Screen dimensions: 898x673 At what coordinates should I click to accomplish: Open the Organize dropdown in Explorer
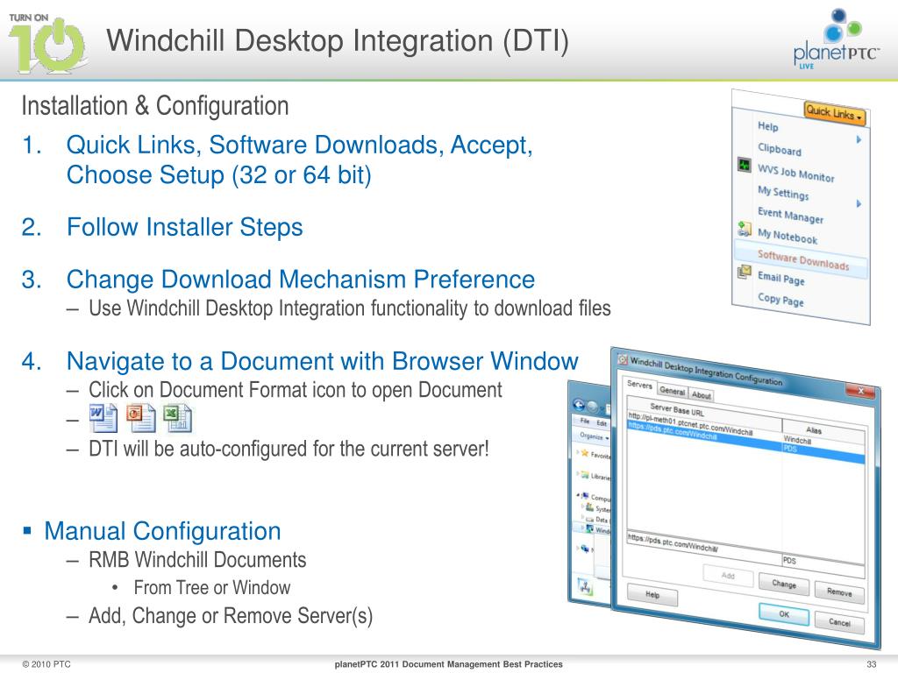pos(594,436)
